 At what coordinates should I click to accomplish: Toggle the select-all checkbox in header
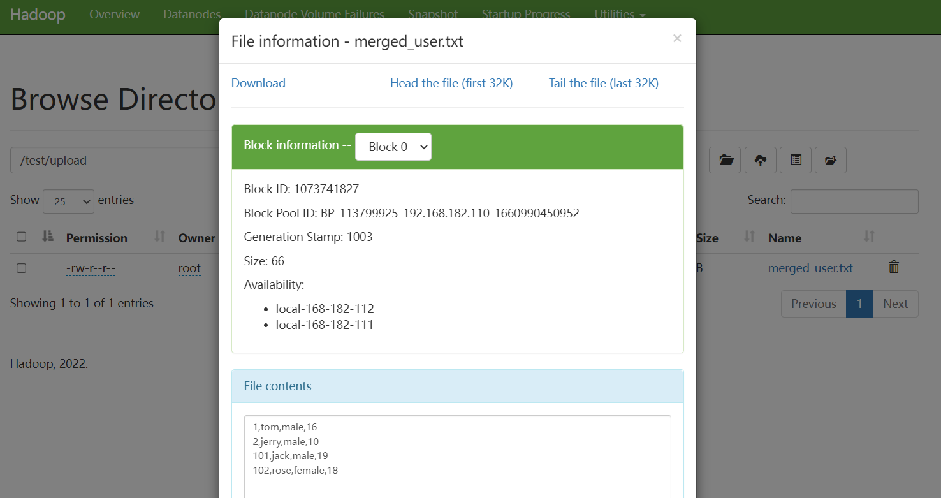click(21, 237)
